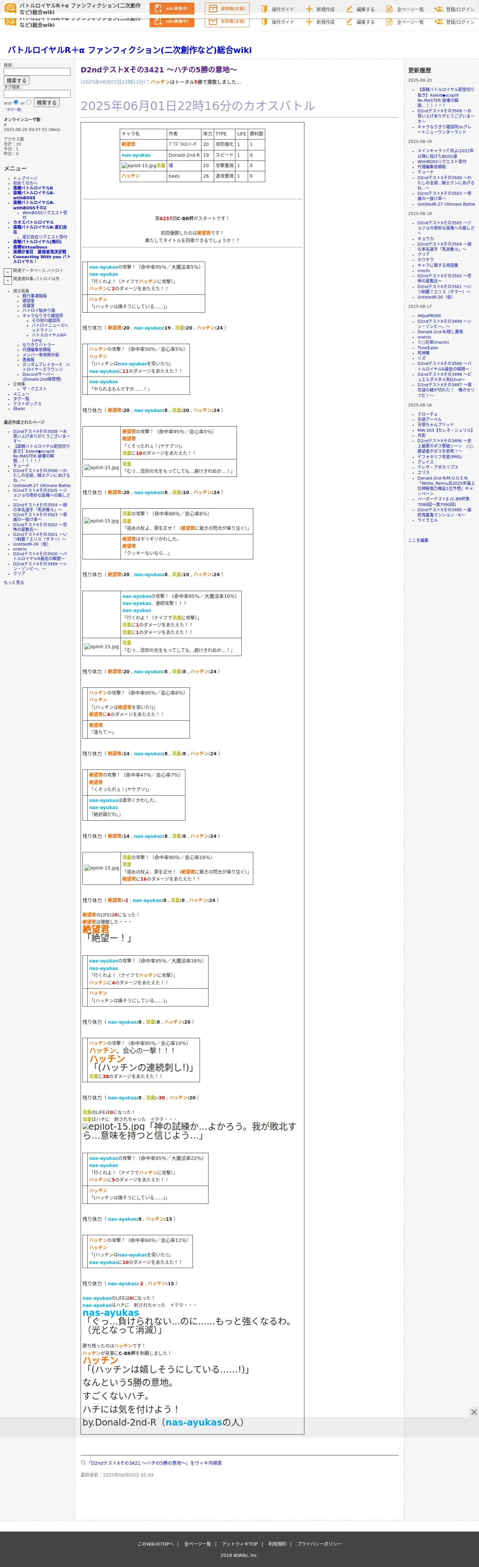479x1567 pixels.
Task: Open 初めての方へ in the menu
Action: (25, 183)
